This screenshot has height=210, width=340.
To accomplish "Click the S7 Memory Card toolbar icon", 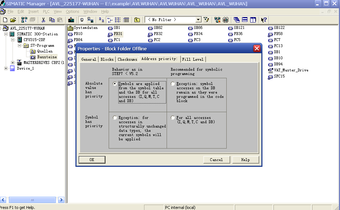I will tap(33, 20).
